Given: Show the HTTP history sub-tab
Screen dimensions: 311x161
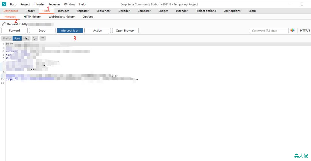Looking at the screenshot, I should click(x=32, y=17).
